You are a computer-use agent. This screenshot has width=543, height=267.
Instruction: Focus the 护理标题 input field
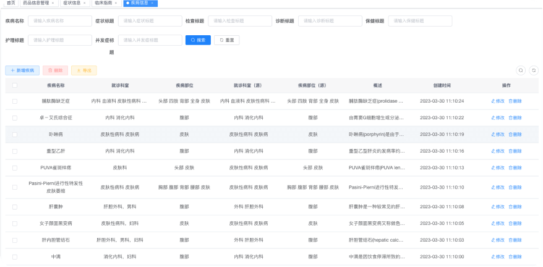[x=60, y=40]
